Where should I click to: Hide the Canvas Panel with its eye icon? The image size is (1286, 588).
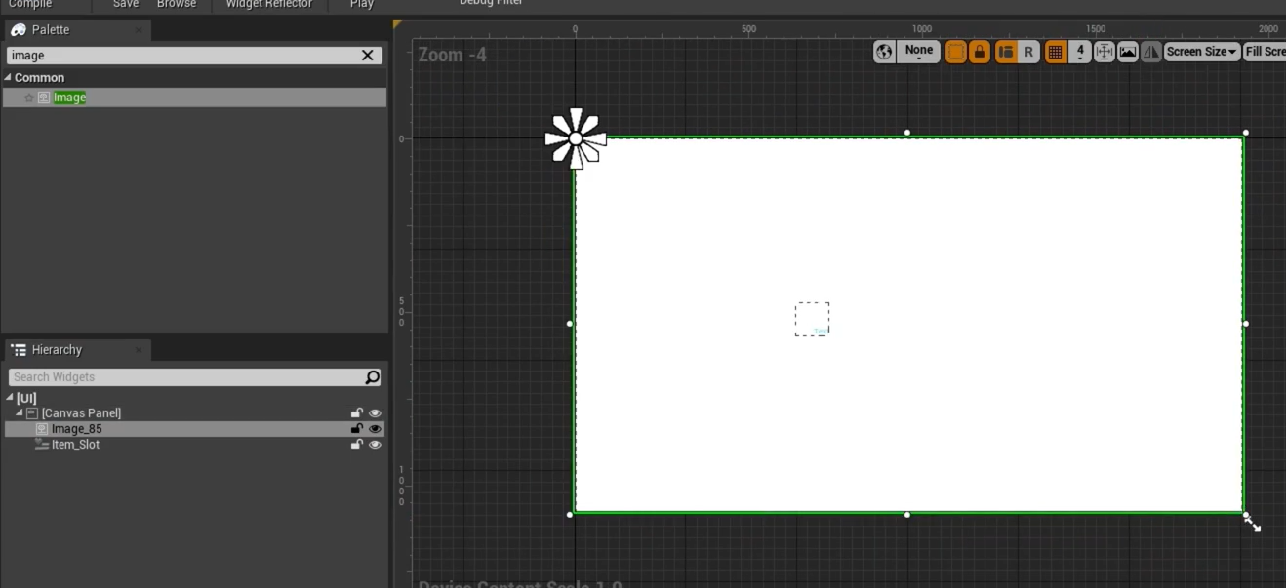(375, 413)
